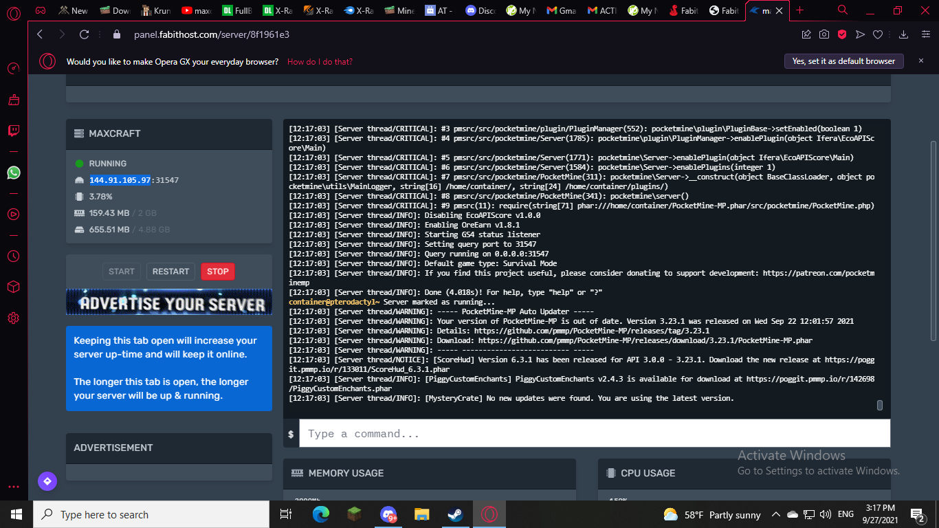The image size is (939, 528).
Task: Open WhatsApp from the Opera GX sidebar
Action: point(13,173)
